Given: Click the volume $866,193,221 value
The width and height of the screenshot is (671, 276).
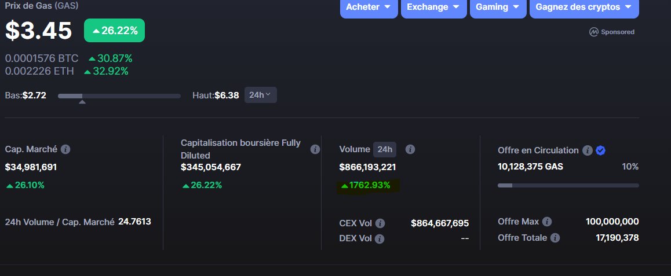Looking at the screenshot, I should pos(367,167).
